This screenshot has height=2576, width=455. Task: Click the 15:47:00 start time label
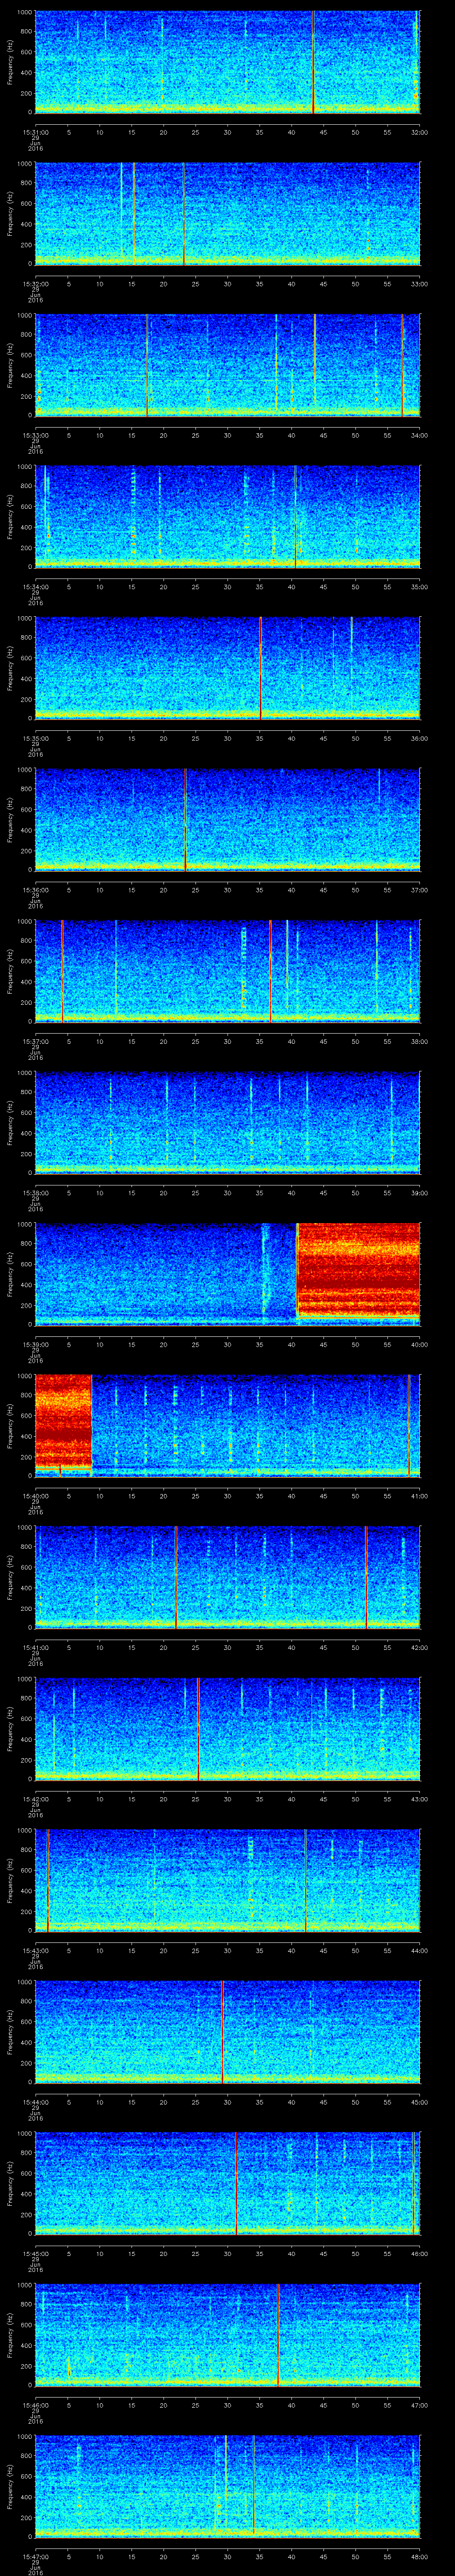(x=35, y=2556)
